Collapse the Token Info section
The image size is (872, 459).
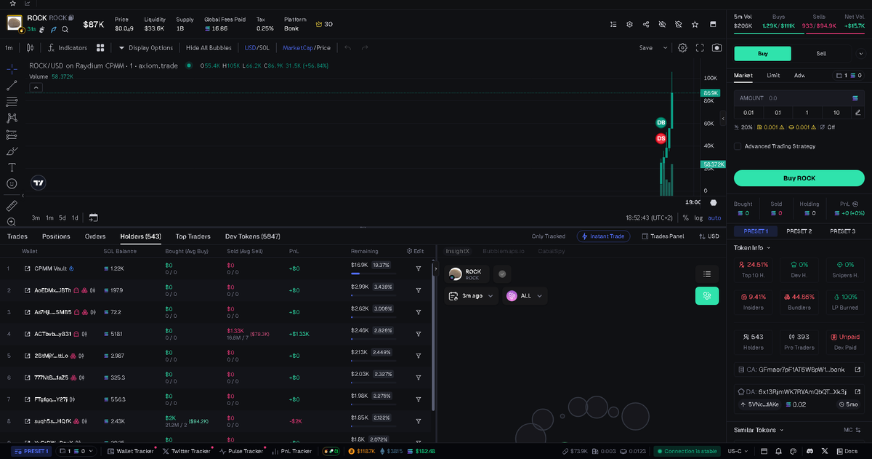[752, 248]
